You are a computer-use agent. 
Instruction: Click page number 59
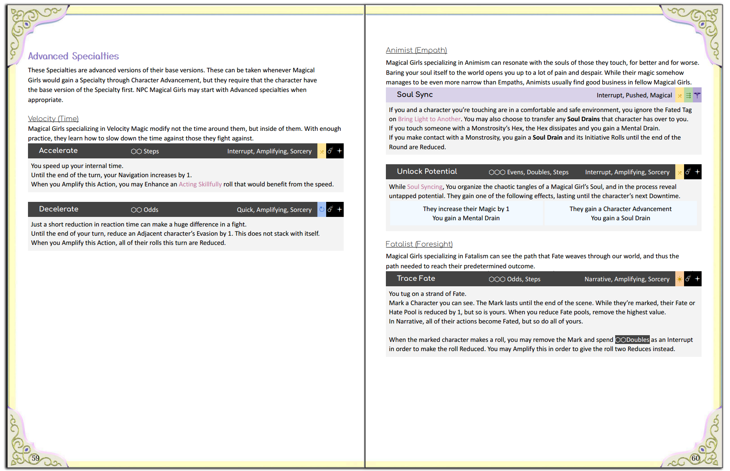(x=35, y=458)
